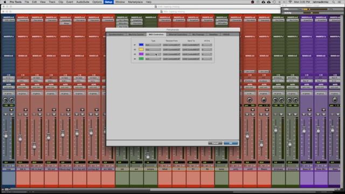Screen dimensions: 345x194
Task: Click the pan knob on the Room track
Action: click(x=264, y=100)
